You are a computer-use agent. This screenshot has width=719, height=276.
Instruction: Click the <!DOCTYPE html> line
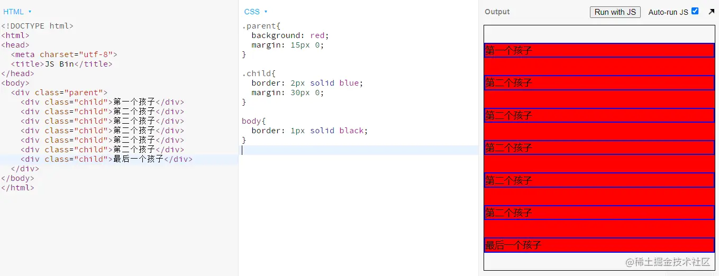tap(37, 26)
